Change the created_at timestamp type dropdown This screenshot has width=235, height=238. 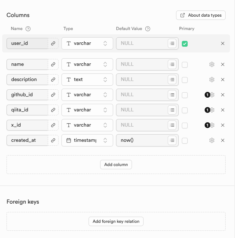(x=87, y=140)
